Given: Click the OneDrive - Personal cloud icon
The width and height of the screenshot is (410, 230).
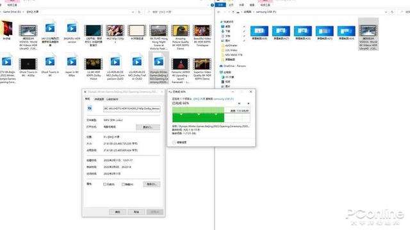Looking at the screenshot, I should click(221, 66).
